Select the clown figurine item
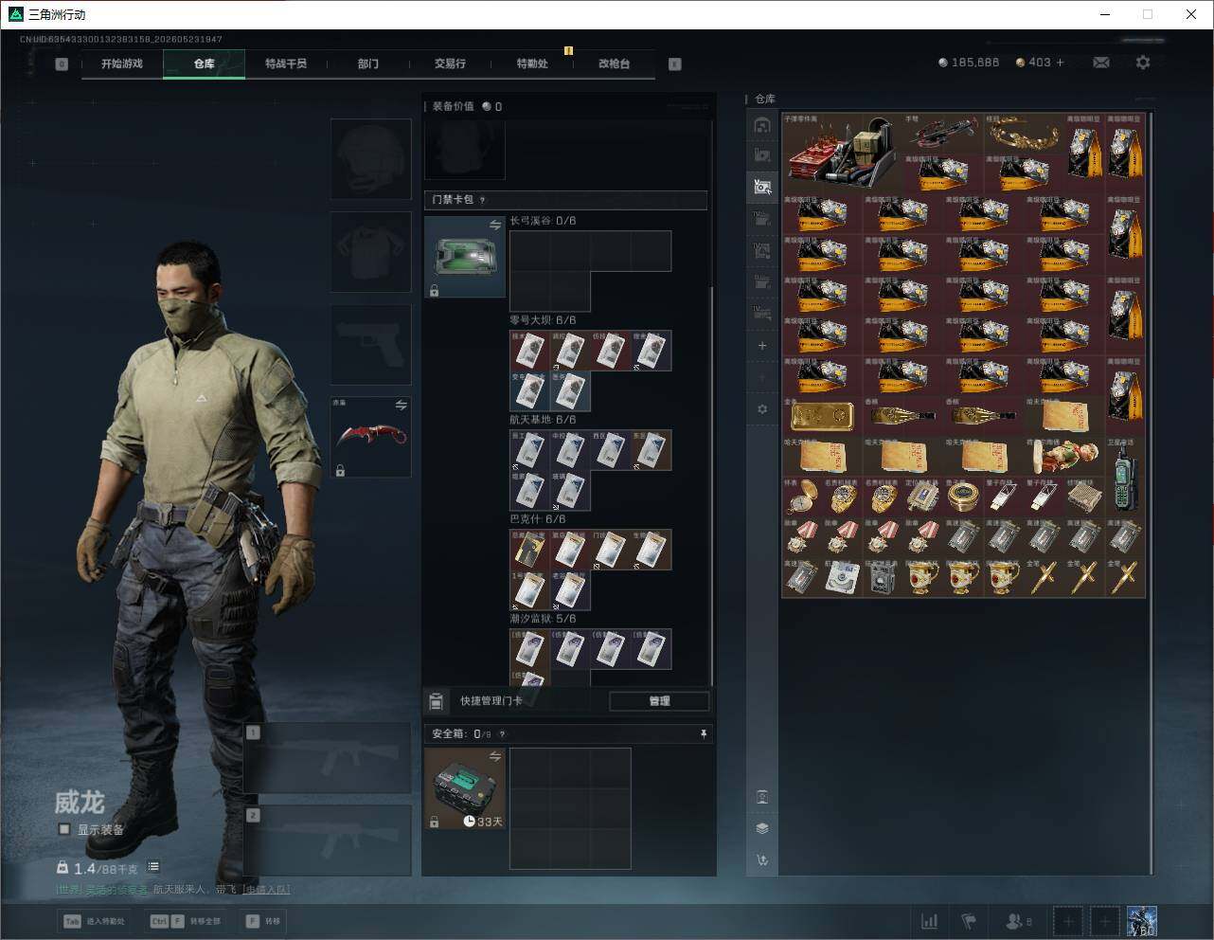1214x940 pixels. (1064, 456)
